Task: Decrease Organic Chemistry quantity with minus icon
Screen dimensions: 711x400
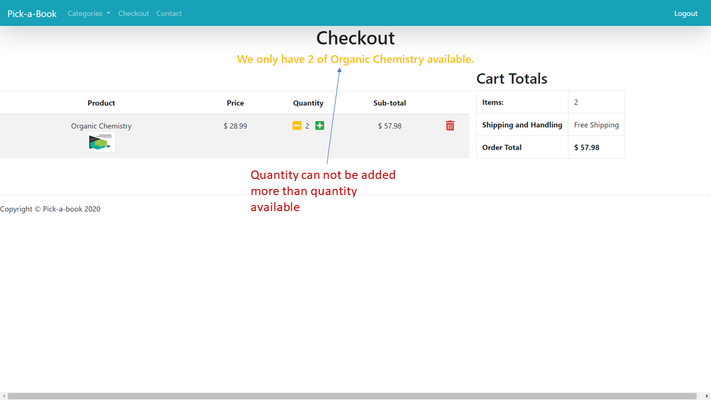Action: (297, 126)
